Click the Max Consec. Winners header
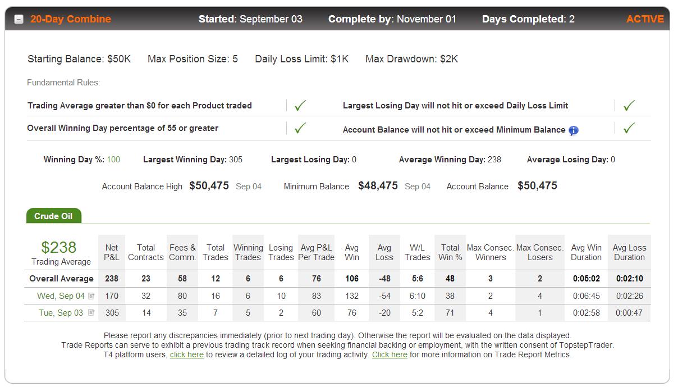 point(491,252)
